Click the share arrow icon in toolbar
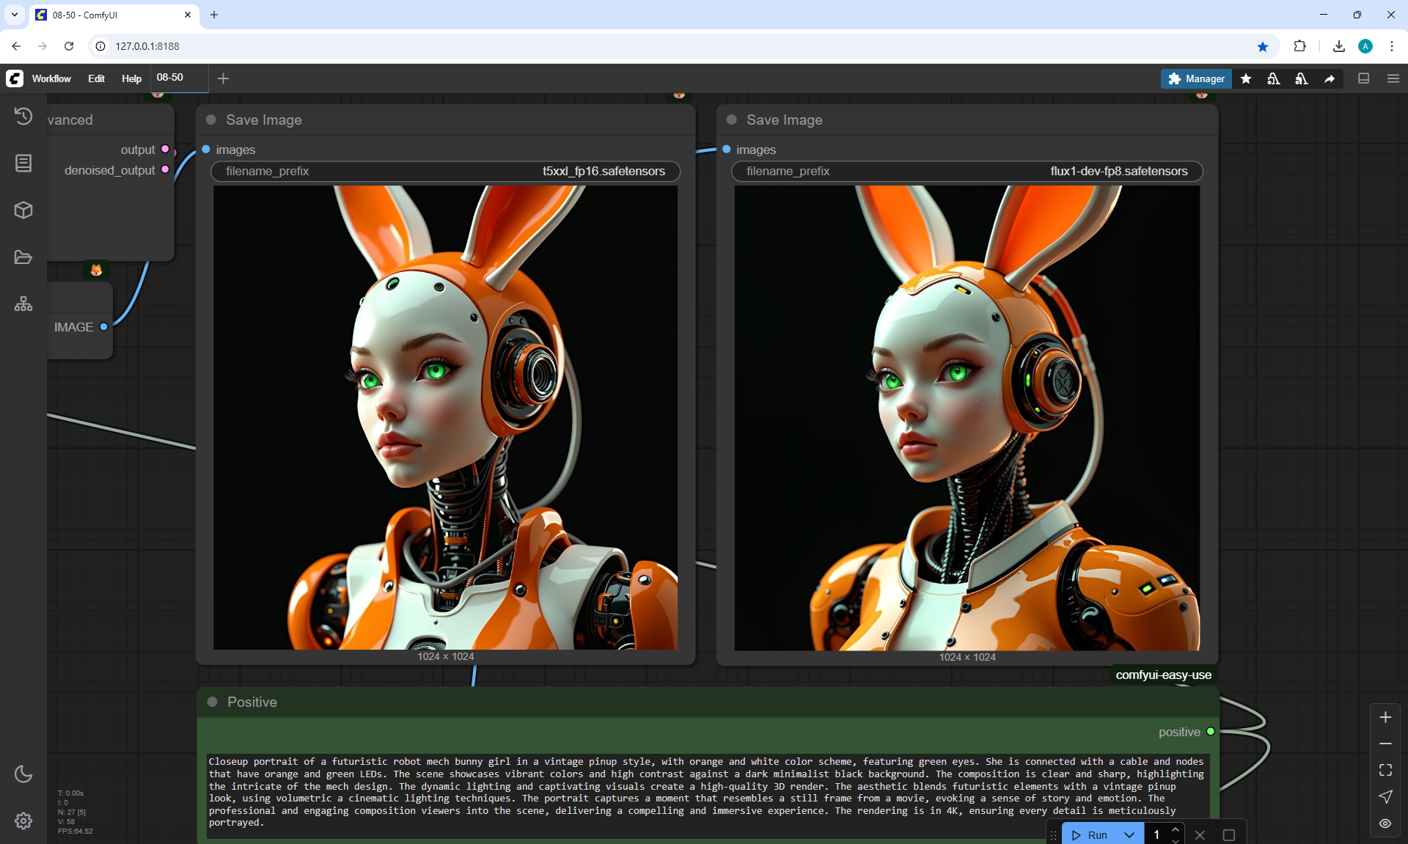1408x844 pixels. 1329,78
